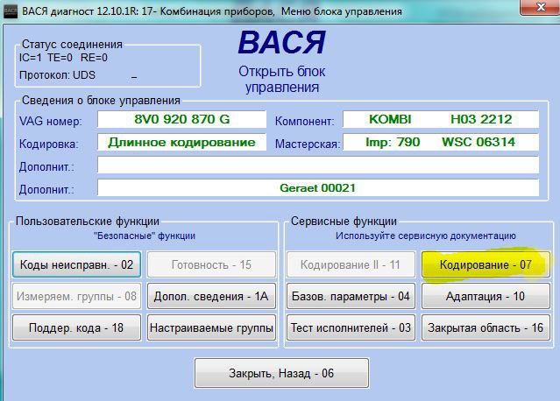The image size is (560, 401).
Task: Open Настраиваемые группы
Action: point(211,327)
